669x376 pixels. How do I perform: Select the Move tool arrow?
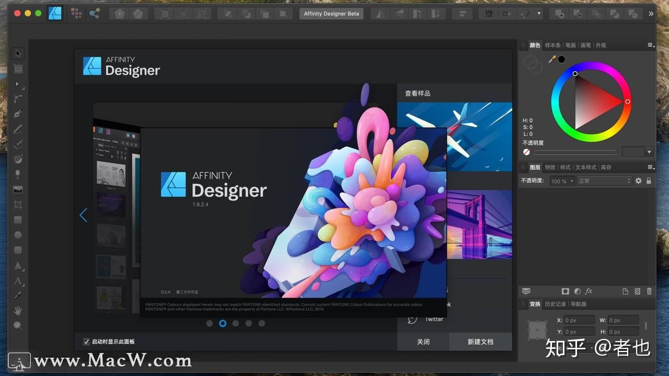click(x=18, y=53)
